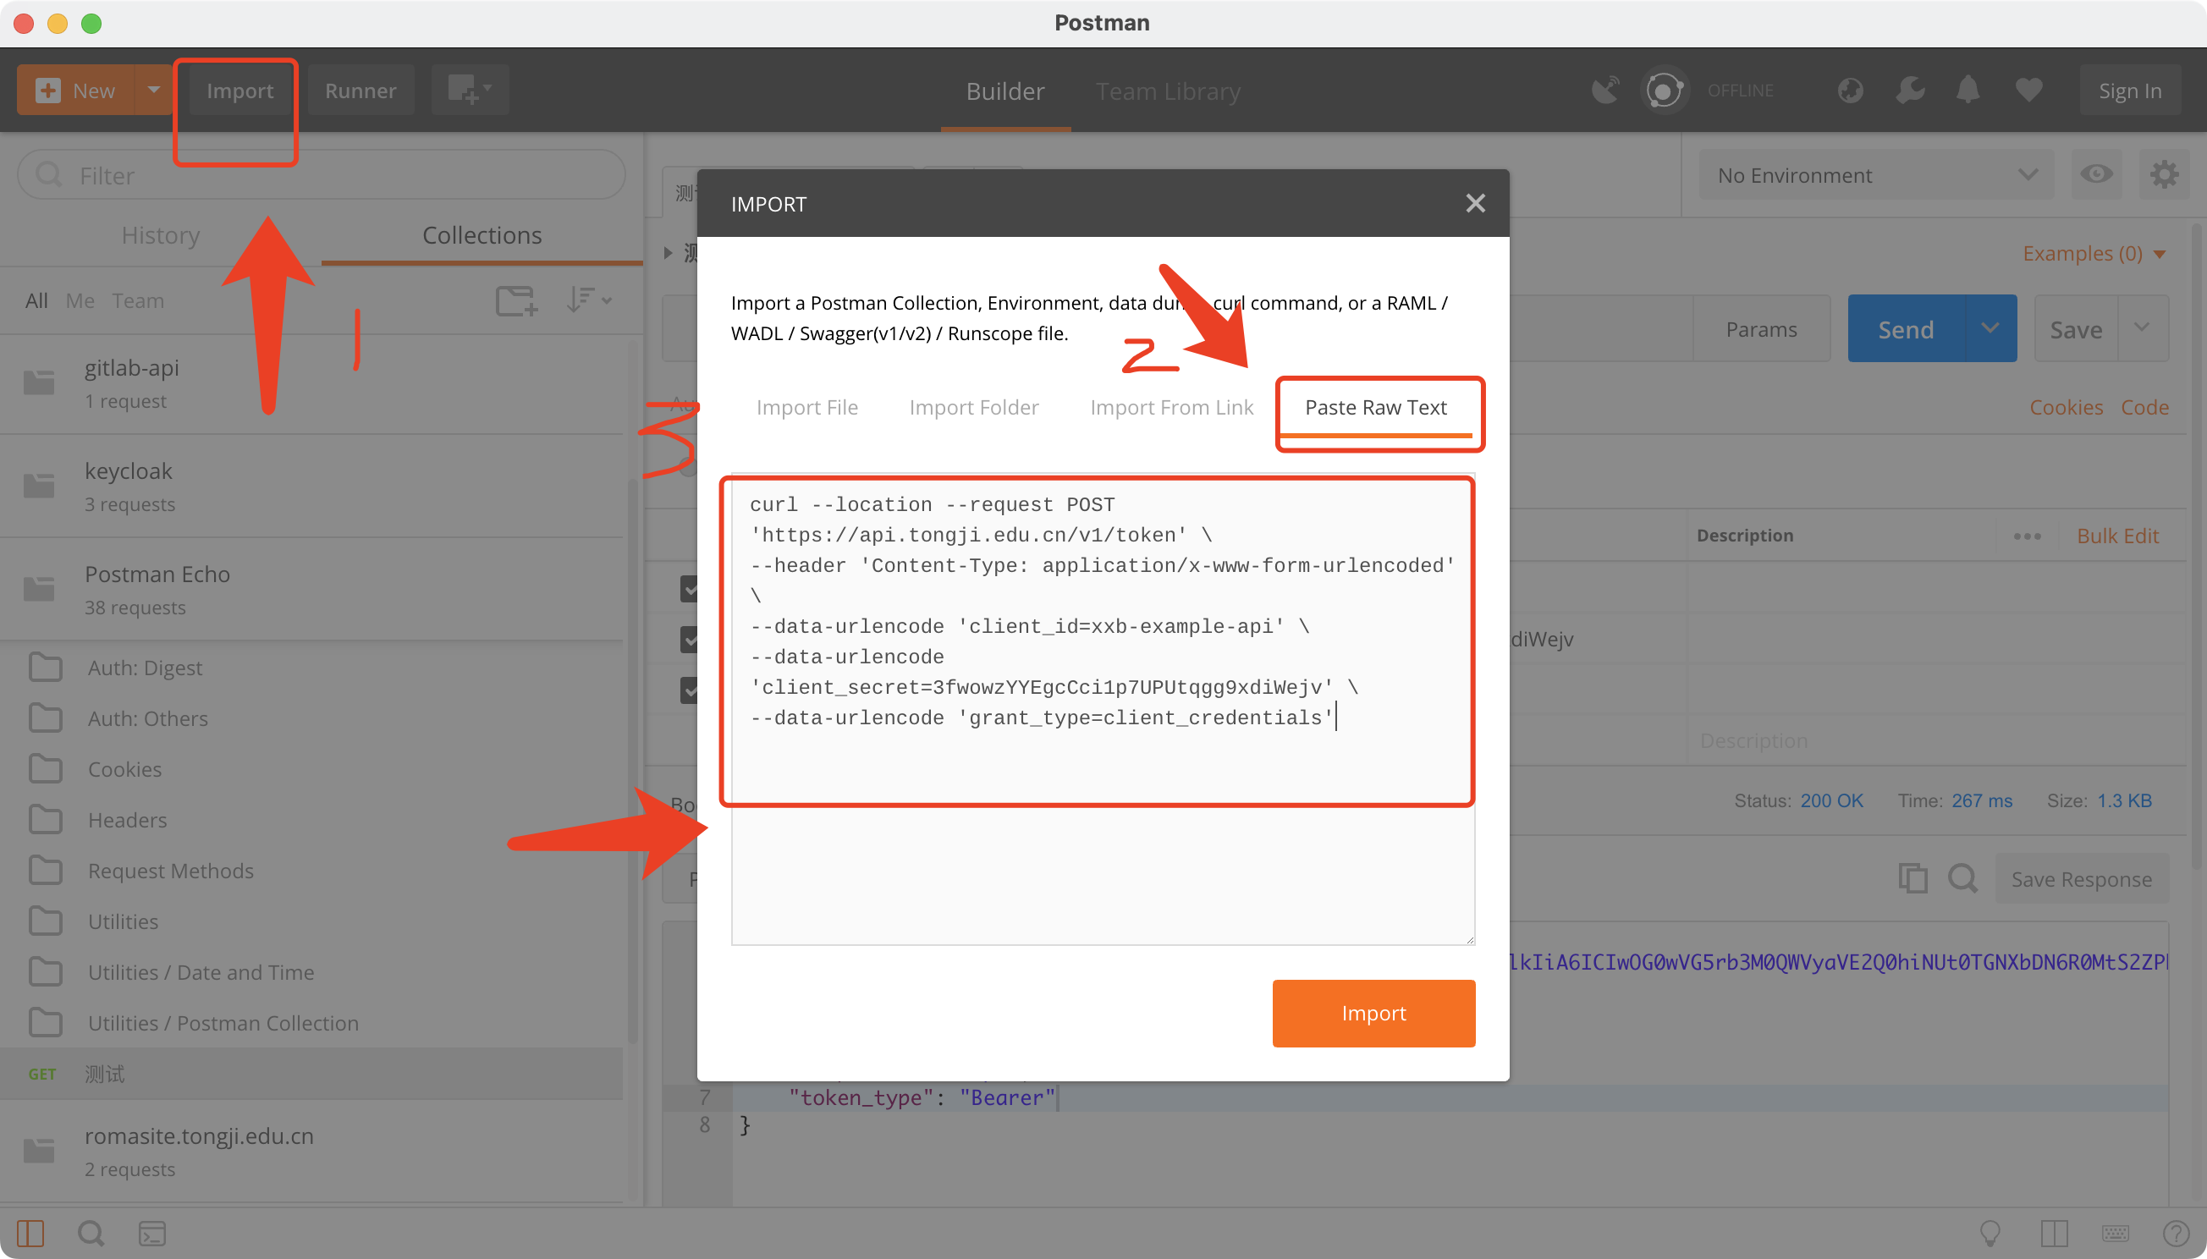The image size is (2207, 1259).
Task: Filter collections by All
Action: (36, 300)
